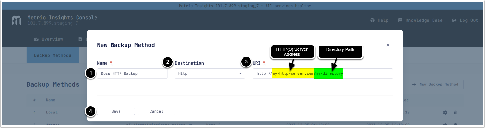Open the Knowledge Base link
The width and height of the screenshot is (485, 128).
click(420, 20)
